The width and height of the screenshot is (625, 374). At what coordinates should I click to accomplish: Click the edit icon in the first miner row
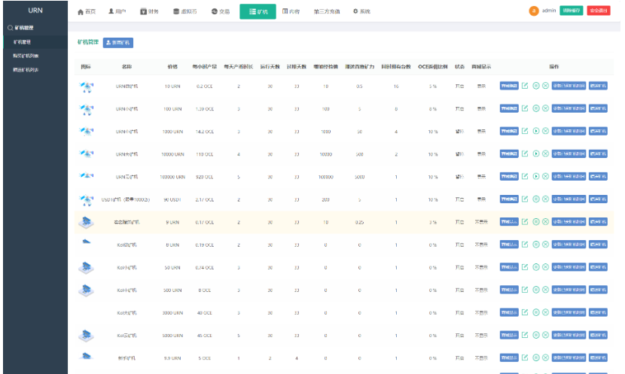point(525,87)
